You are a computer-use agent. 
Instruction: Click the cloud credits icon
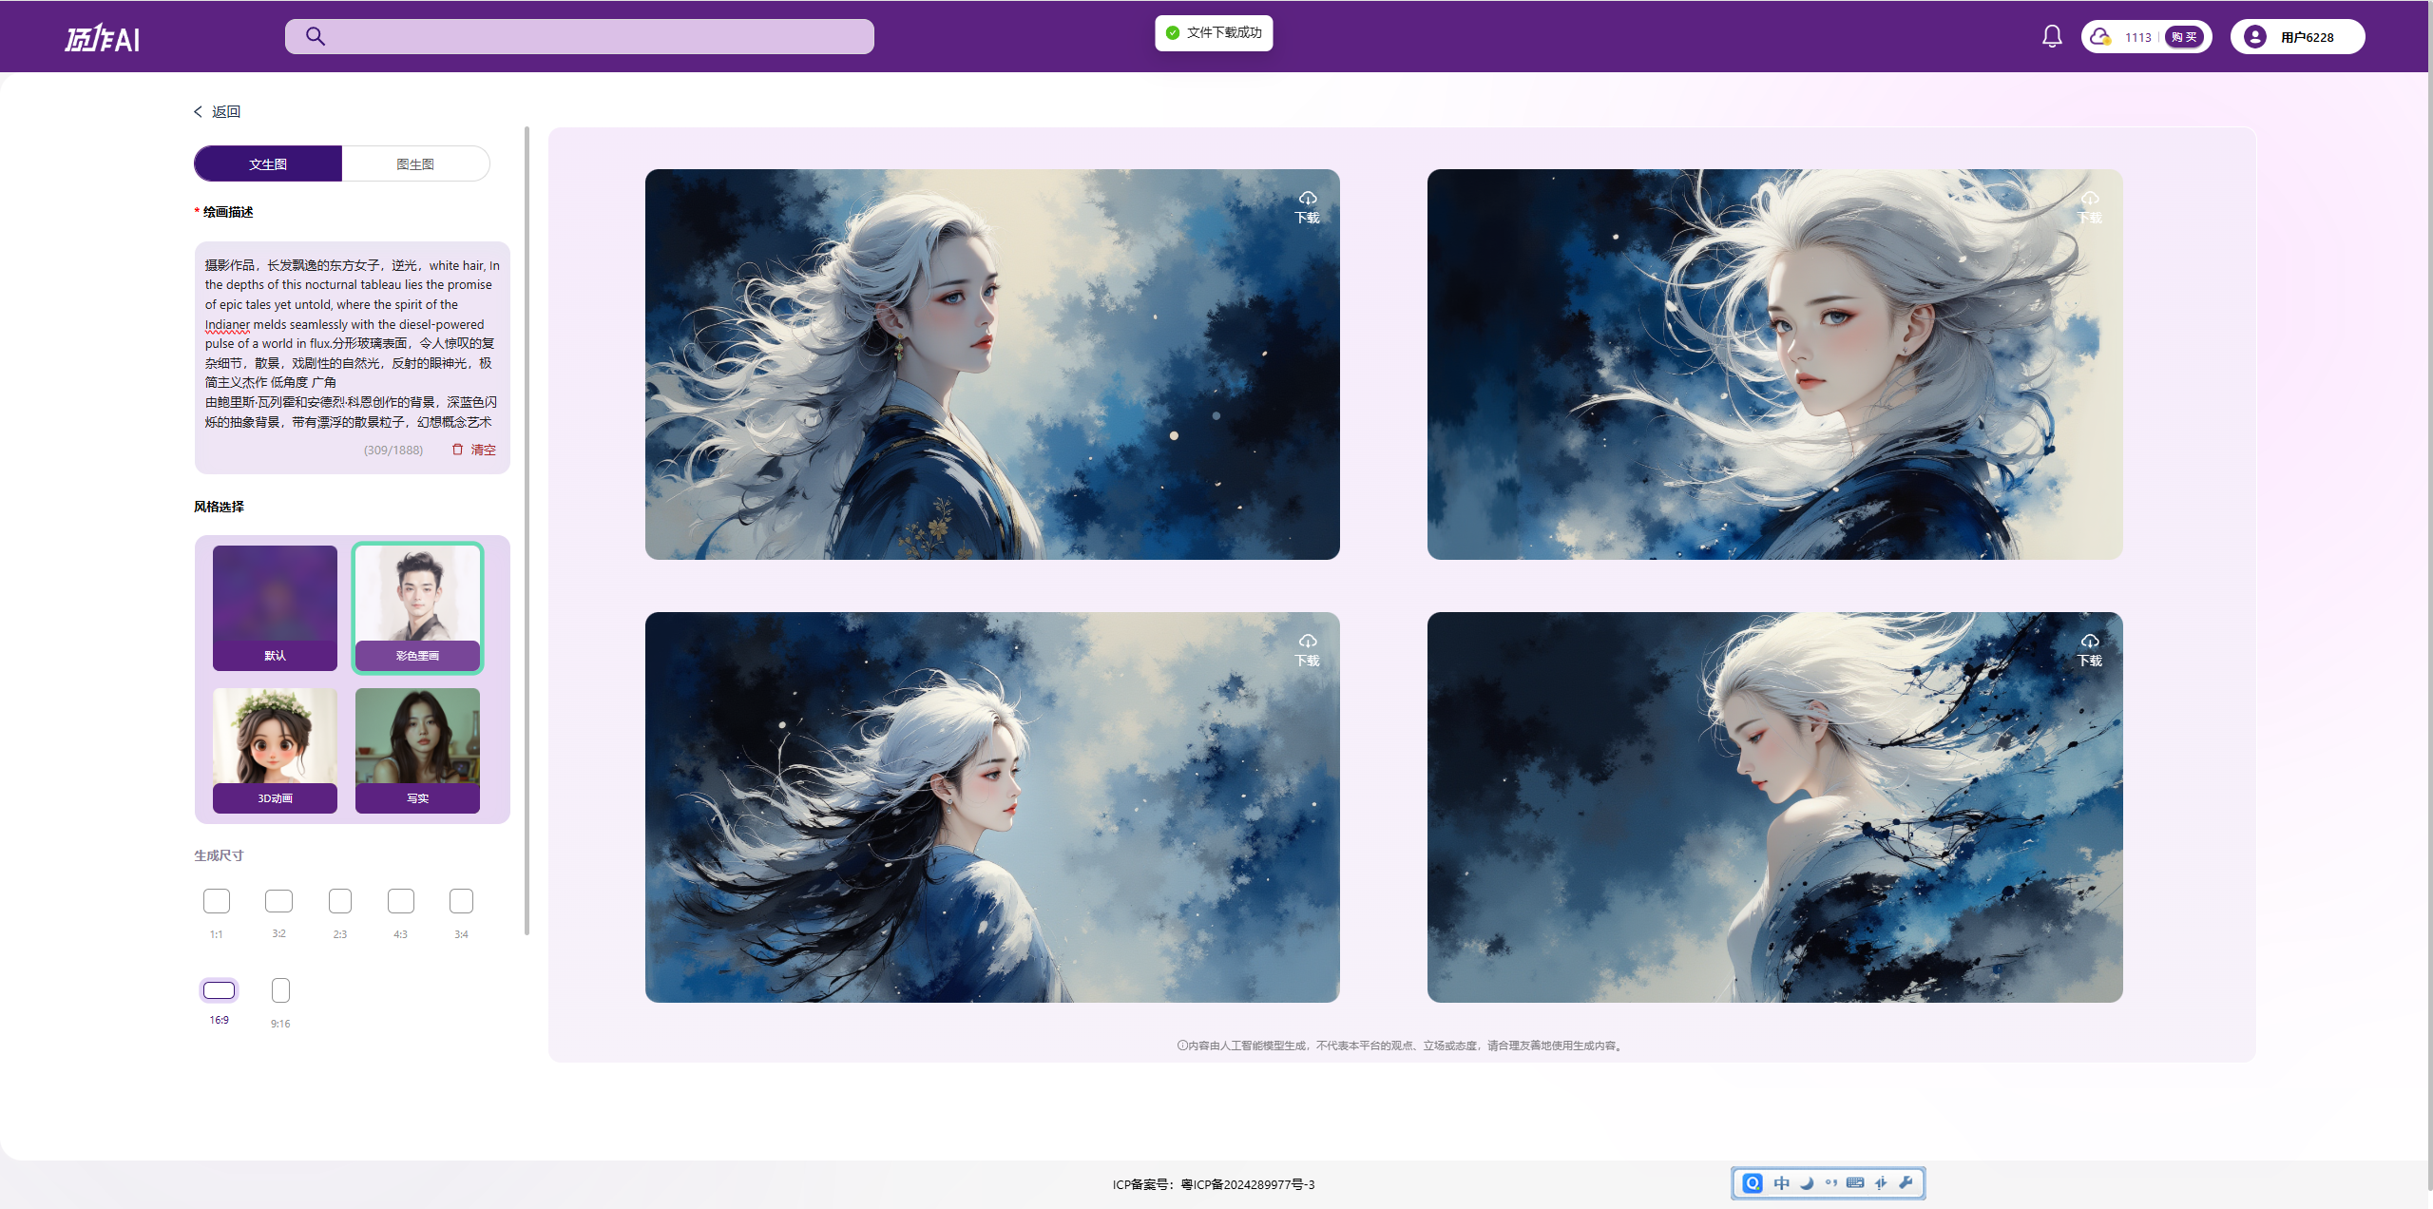(2099, 36)
